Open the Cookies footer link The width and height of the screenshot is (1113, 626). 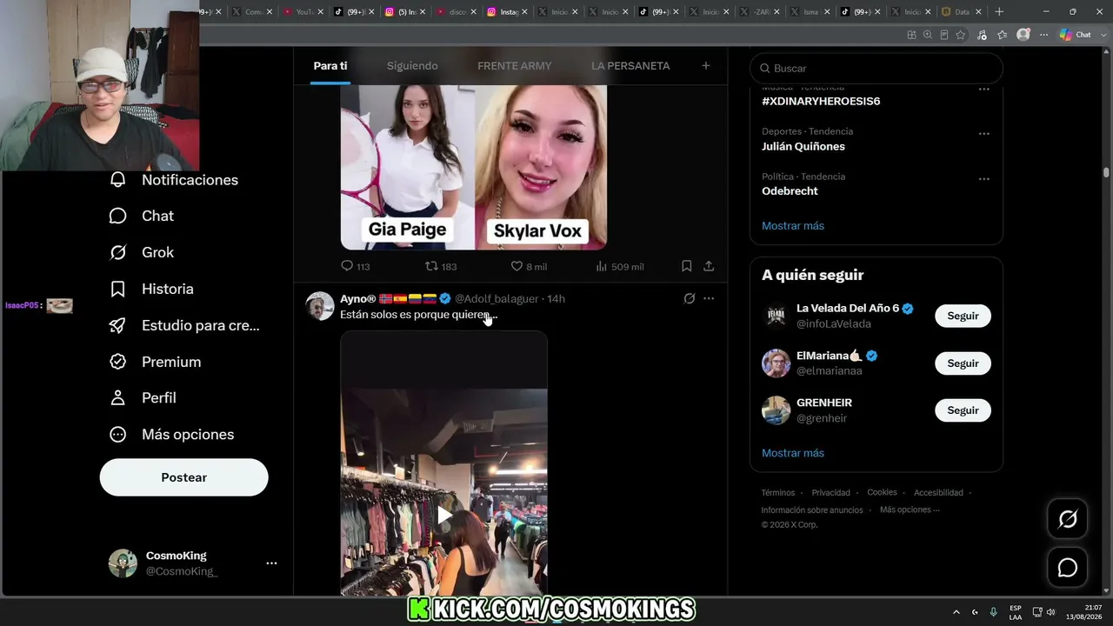(882, 493)
